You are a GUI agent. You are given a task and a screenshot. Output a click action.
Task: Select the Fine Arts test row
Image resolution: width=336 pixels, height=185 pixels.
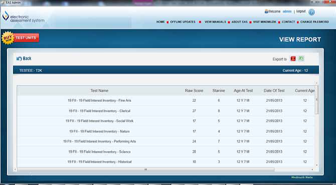[x=166, y=100]
